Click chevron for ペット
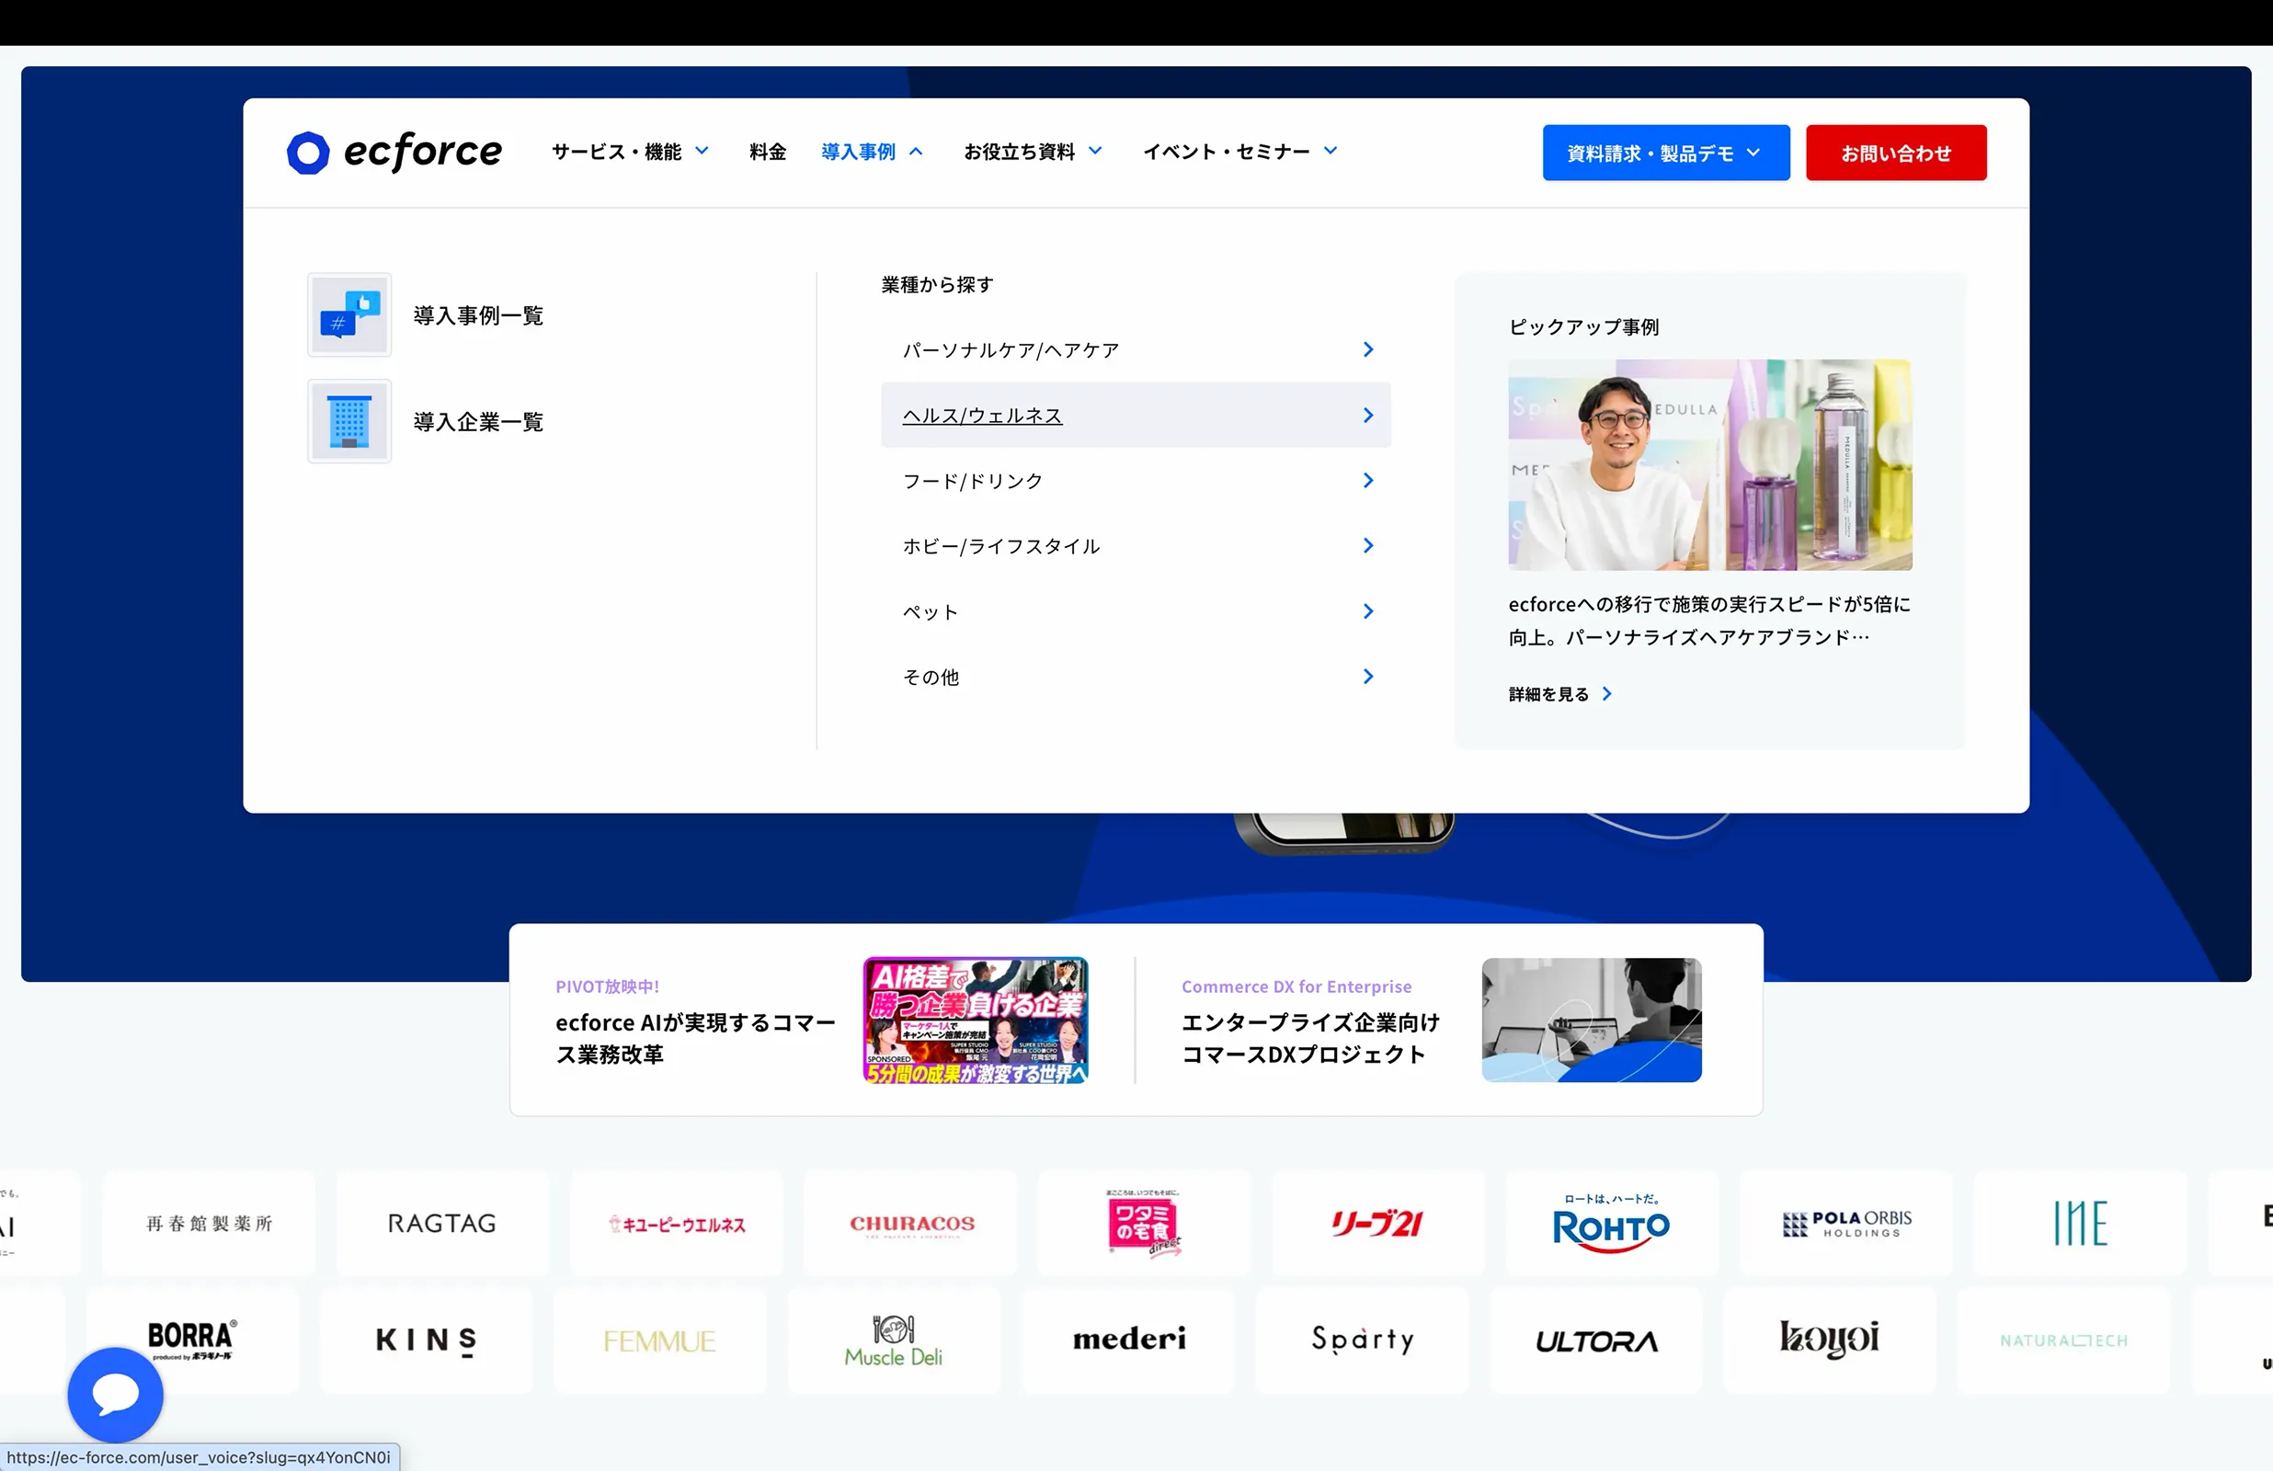Screen dimensions: 2273x1471 tap(1368, 611)
